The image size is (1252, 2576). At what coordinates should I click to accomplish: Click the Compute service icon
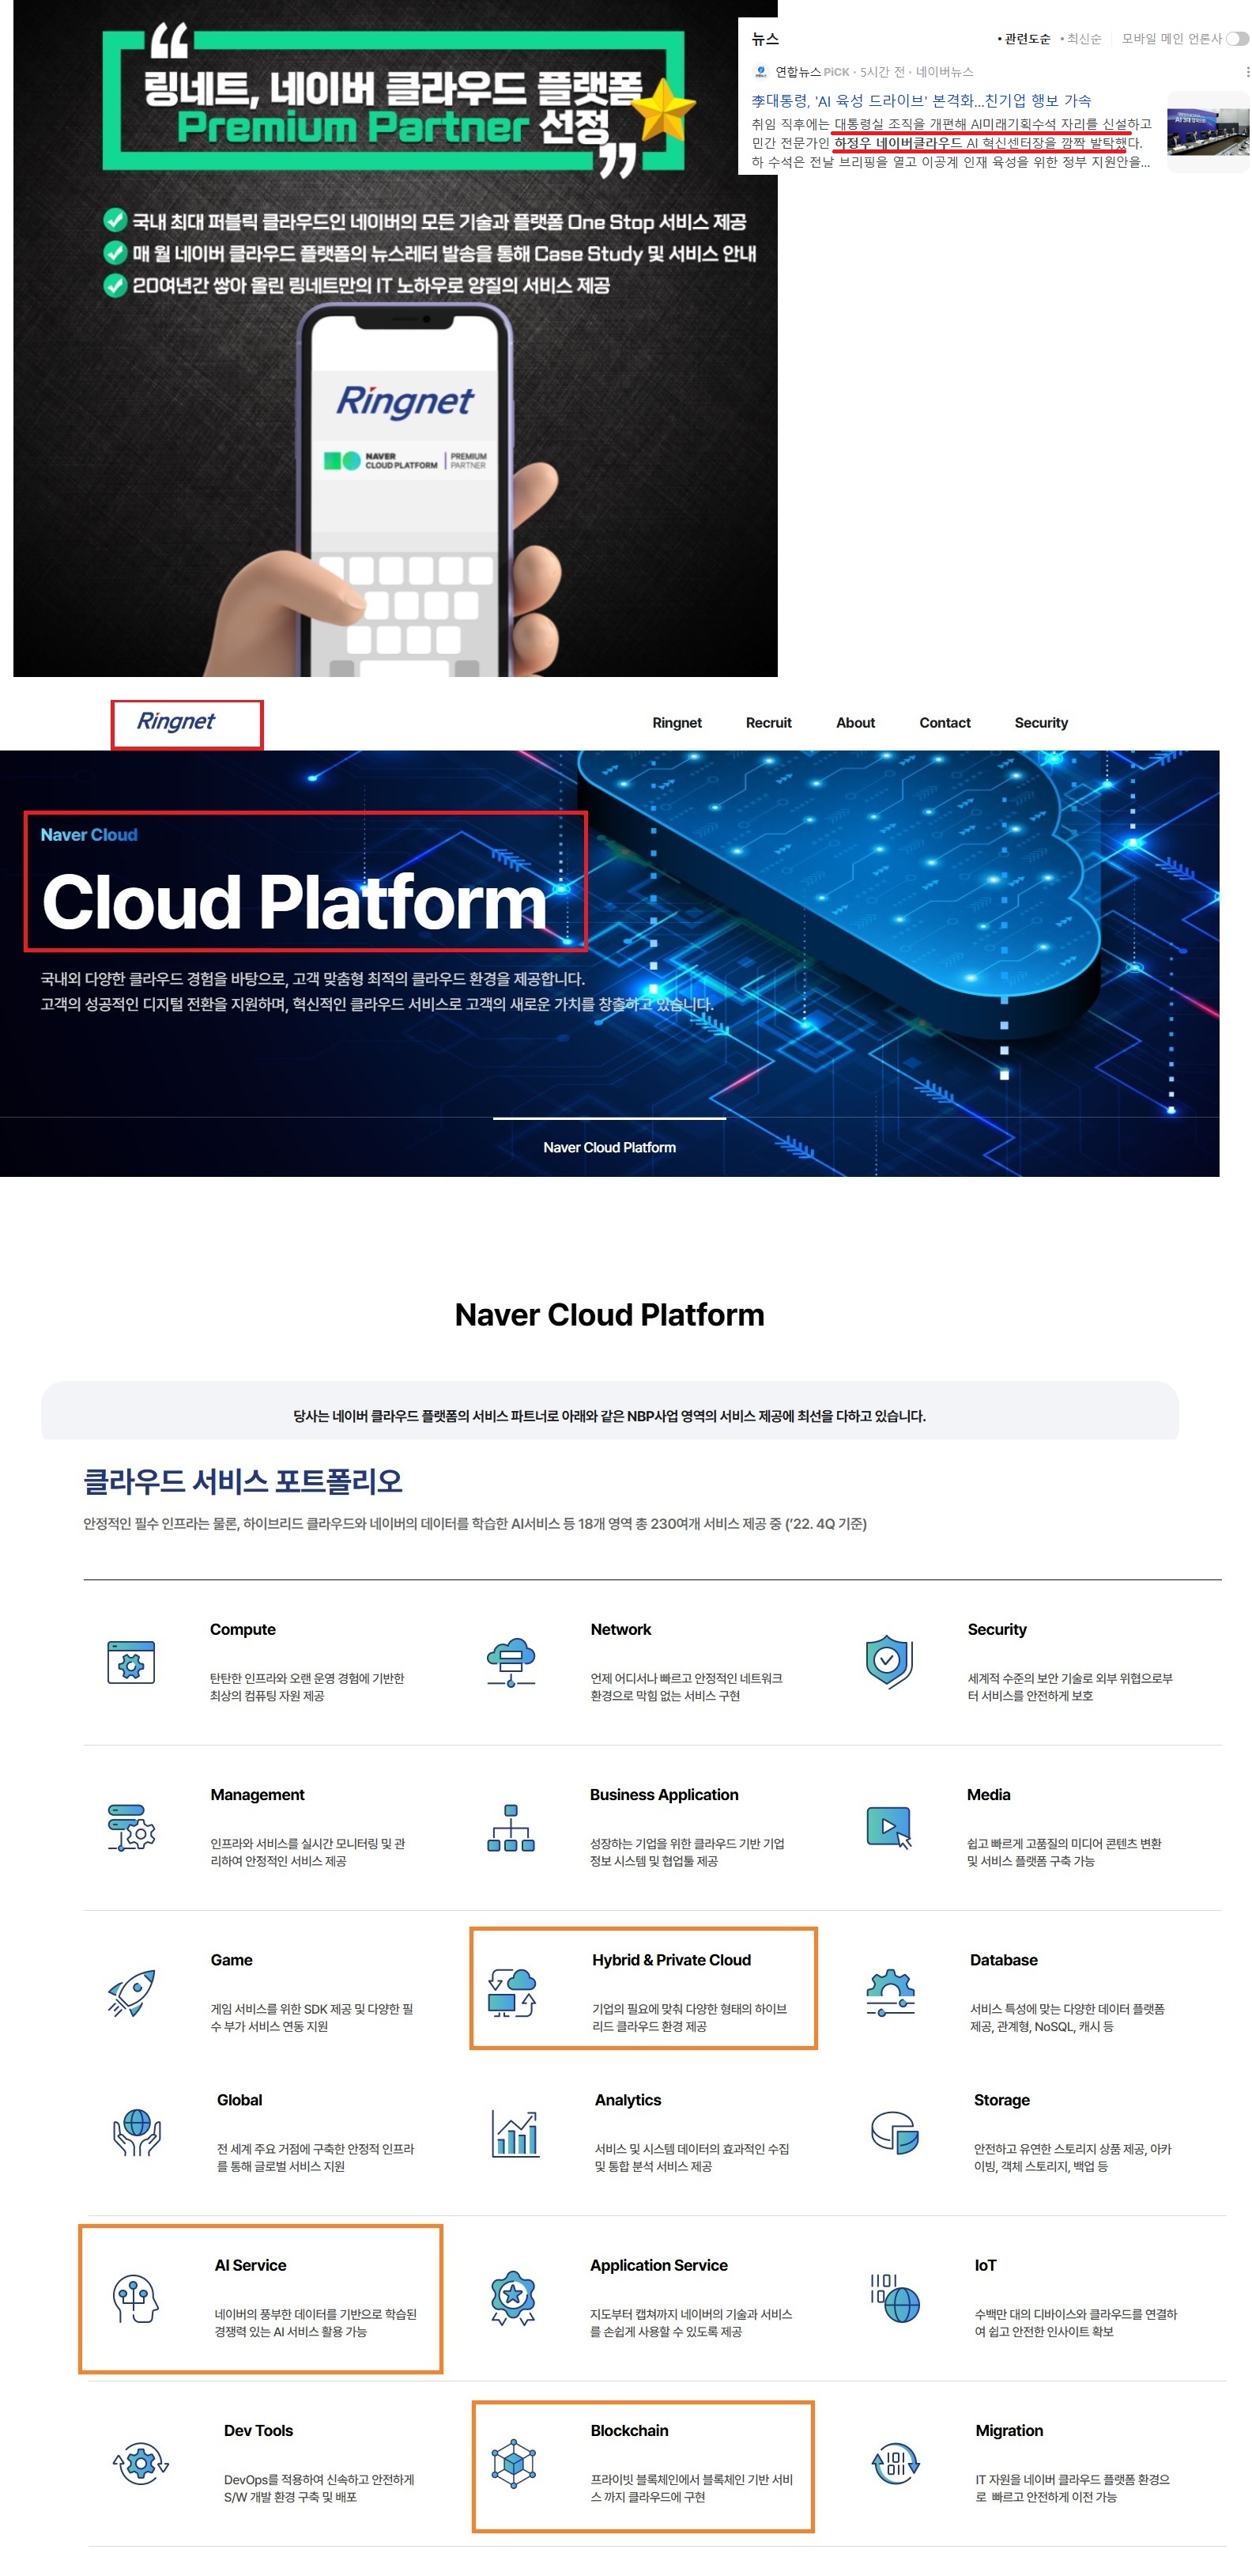tap(131, 1662)
